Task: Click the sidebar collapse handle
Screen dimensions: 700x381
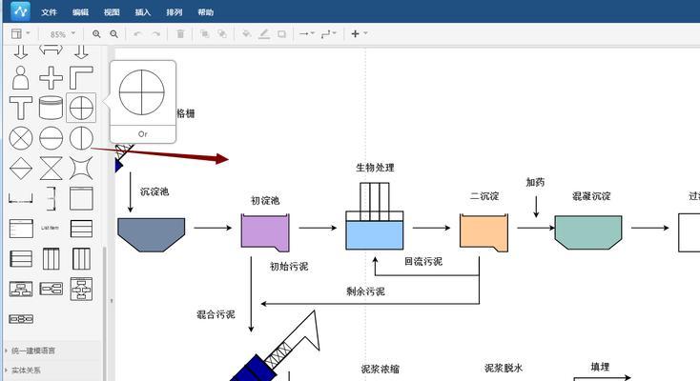Action: [112, 301]
